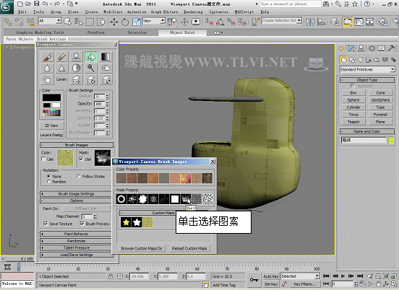Click the Browse Custom Maps Dir button
This screenshot has height=290, width=399.
(142, 248)
